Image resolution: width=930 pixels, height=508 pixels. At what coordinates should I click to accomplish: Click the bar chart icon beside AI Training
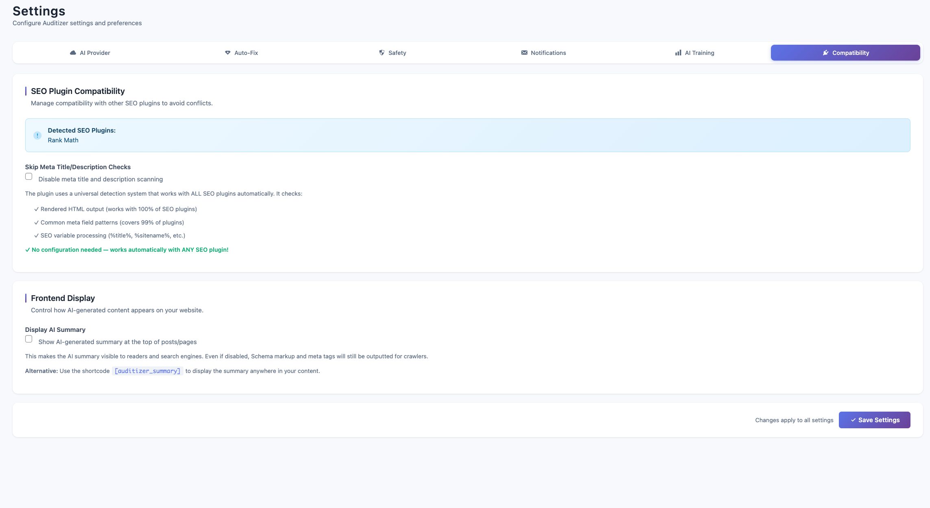[678, 53]
